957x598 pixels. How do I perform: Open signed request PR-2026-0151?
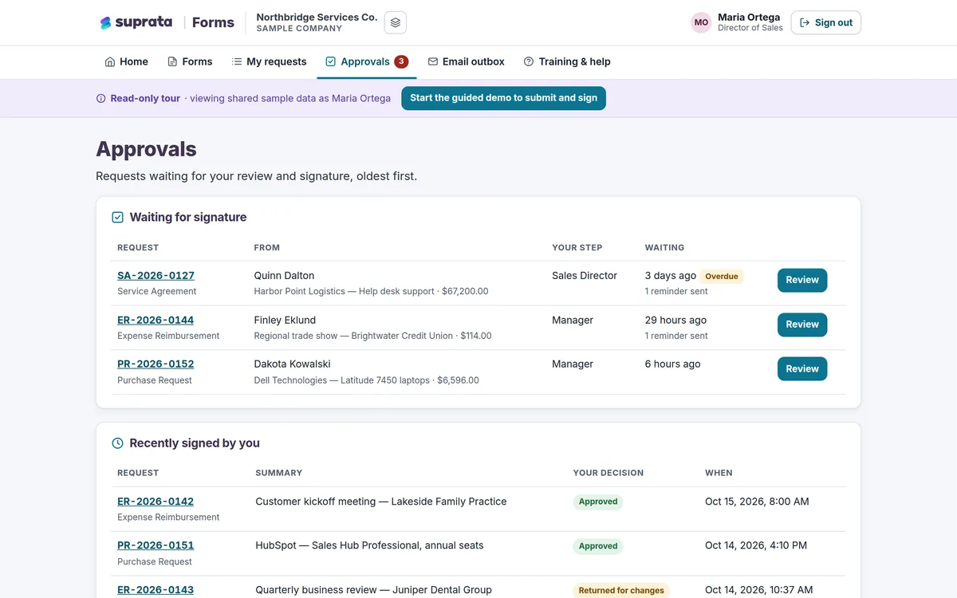click(156, 545)
